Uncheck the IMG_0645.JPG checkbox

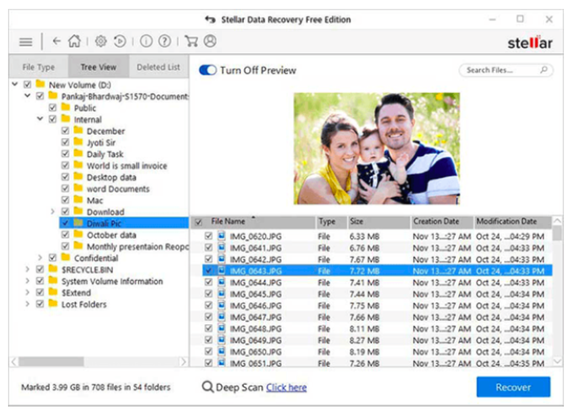208,294
